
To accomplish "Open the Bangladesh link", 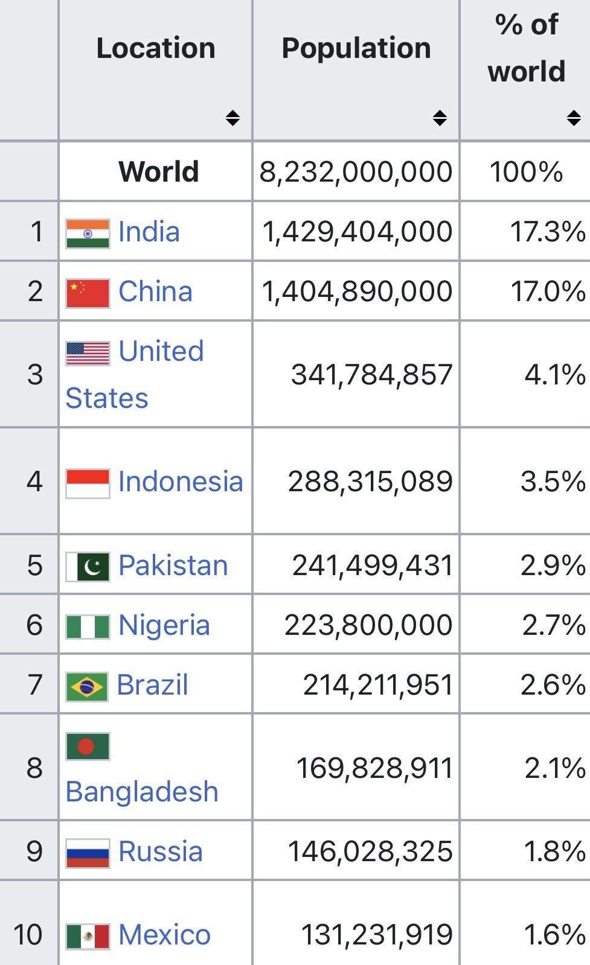I will tap(142, 791).
